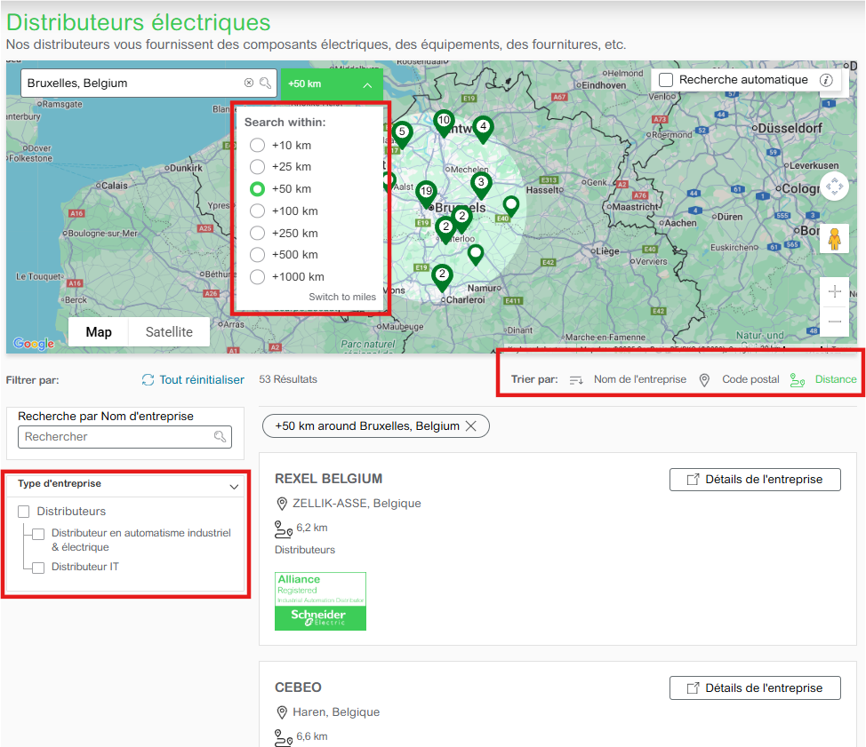Click the CEBEO company name

pyautogui.click(x=298, y=687)
